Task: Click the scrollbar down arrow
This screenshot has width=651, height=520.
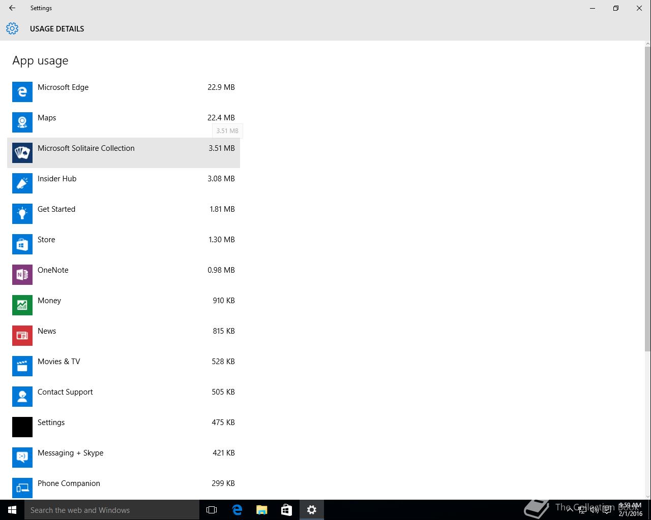Action: (x=647, y=496)
